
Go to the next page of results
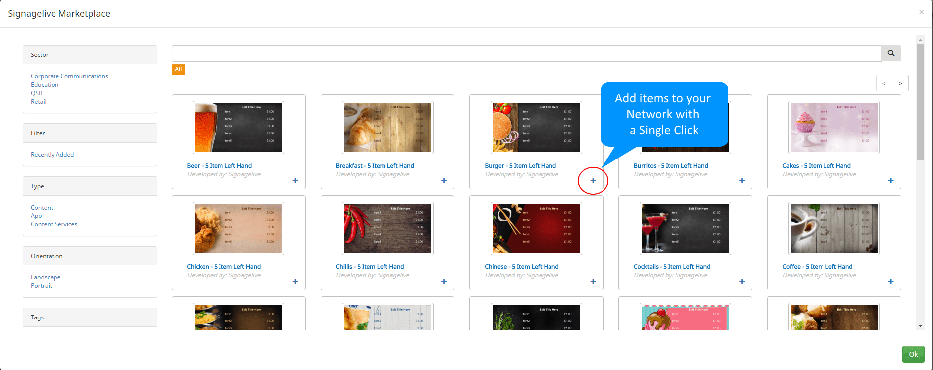[900, 83]
